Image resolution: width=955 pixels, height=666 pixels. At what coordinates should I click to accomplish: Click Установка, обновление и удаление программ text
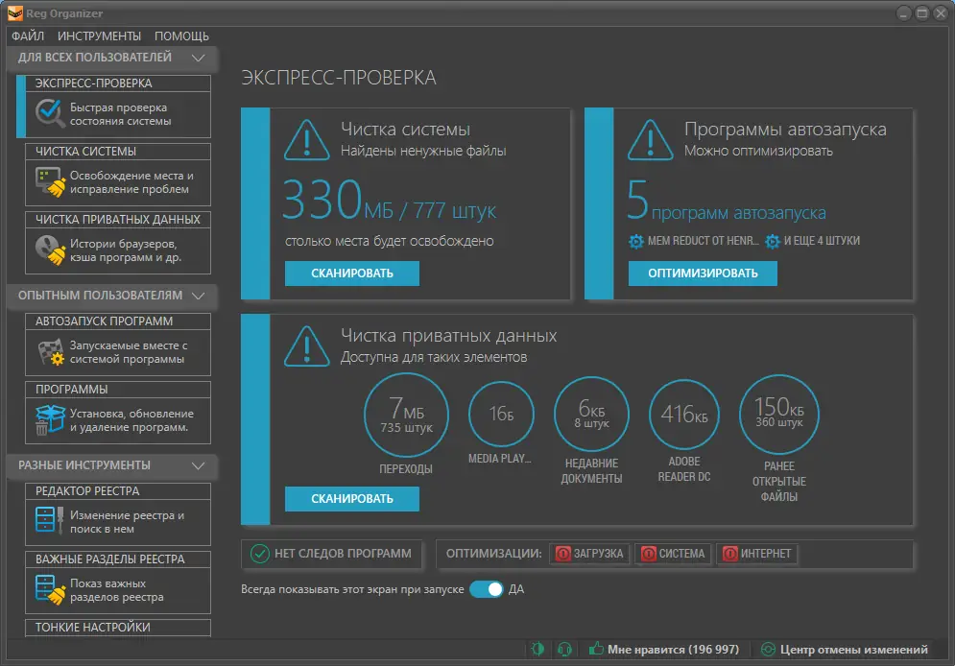point(131,420)
